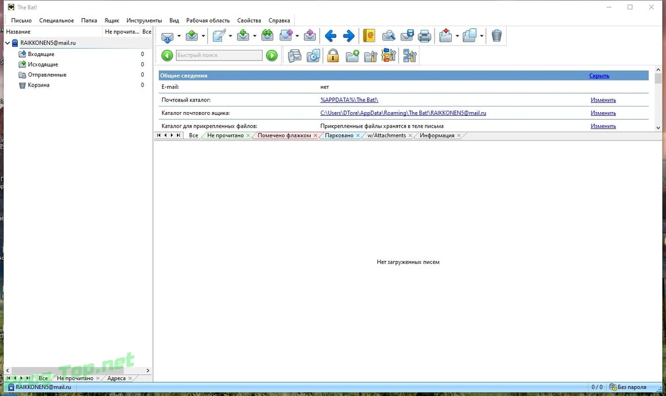The image size is (666, 396).
Task: Click Изменить next to Почтовый каталог
Action: coord(603,100)
